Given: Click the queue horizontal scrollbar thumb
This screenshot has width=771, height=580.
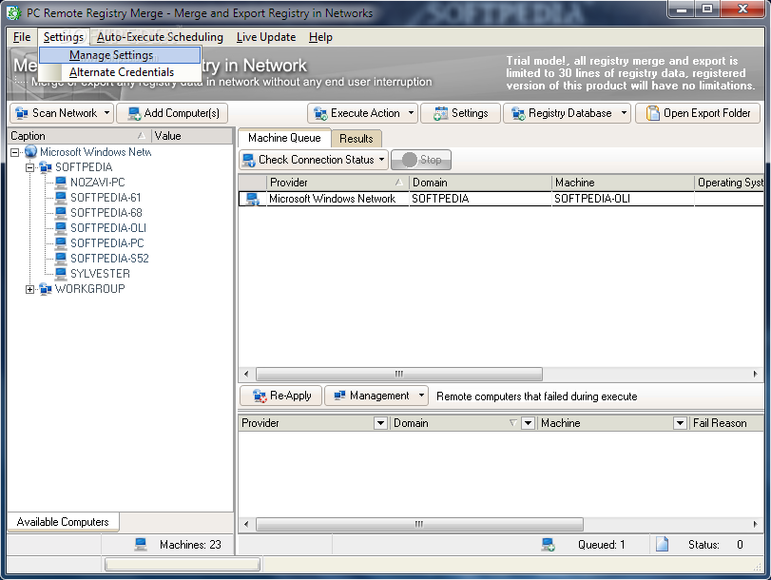Looking at the screenshot, I should [x=398, y=374].
